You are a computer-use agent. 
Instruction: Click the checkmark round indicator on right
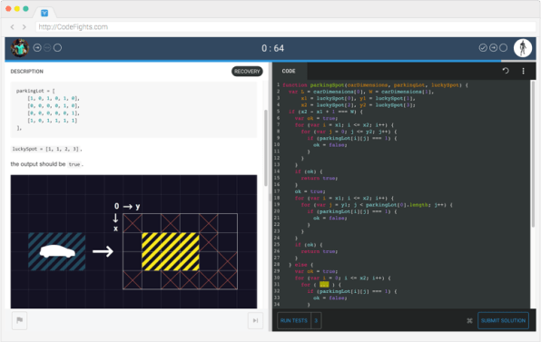(x=483, y=48)
